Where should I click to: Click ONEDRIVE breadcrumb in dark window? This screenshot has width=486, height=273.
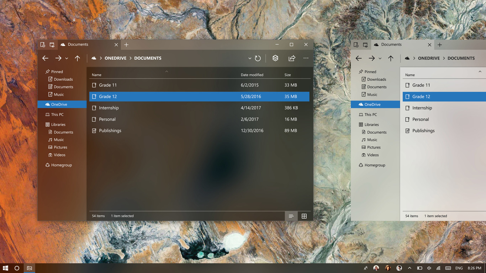click(115, 58)
